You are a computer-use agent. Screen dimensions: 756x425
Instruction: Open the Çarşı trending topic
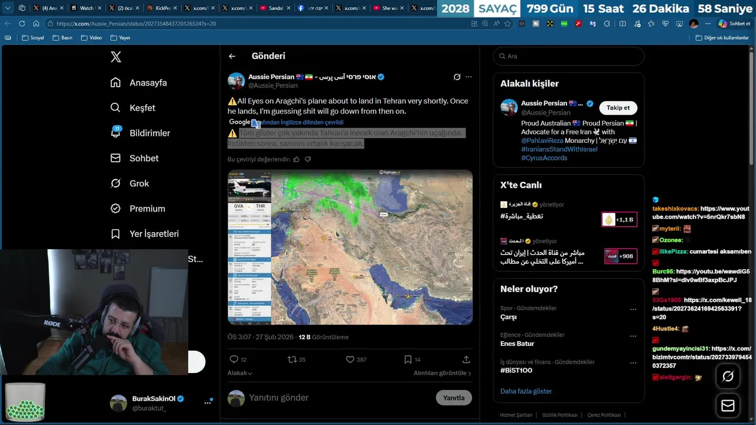tap(508, 317)
